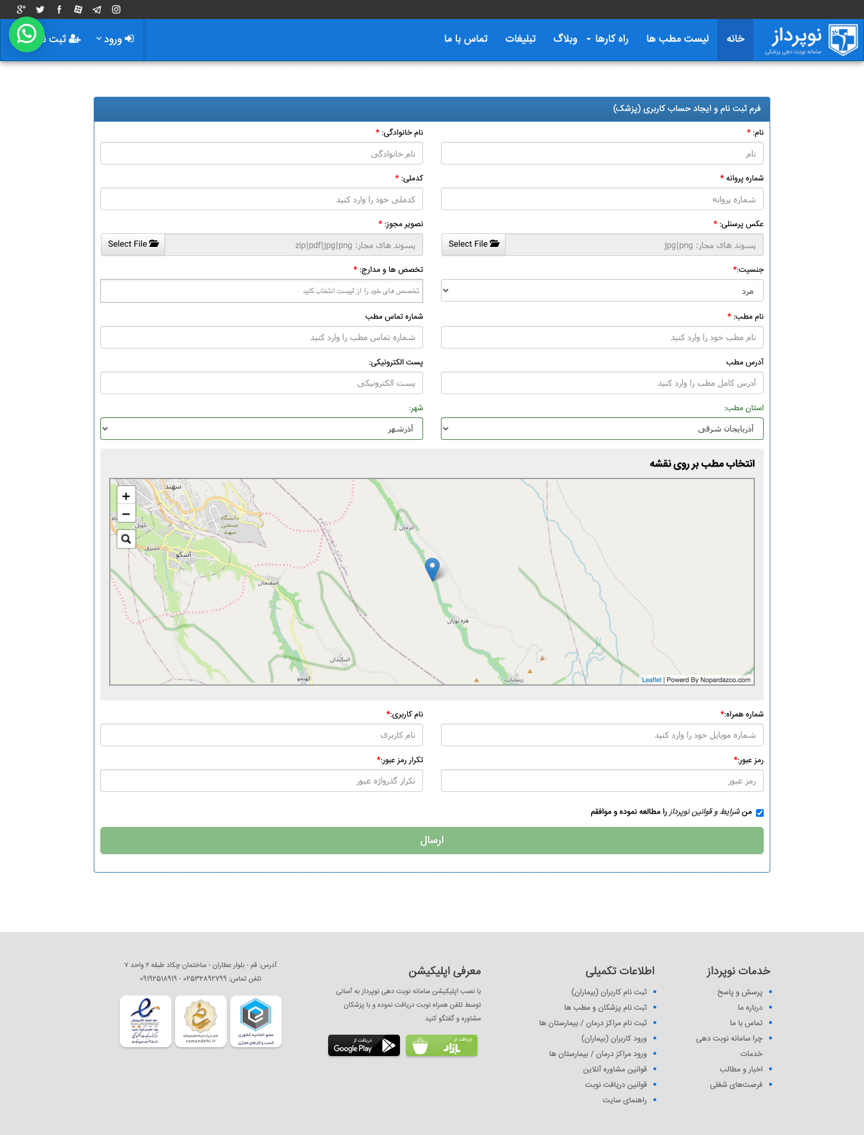864x1135 pixels.
Task: Open the WhatsApp chat bubble icon
Action: pos(27,34)
